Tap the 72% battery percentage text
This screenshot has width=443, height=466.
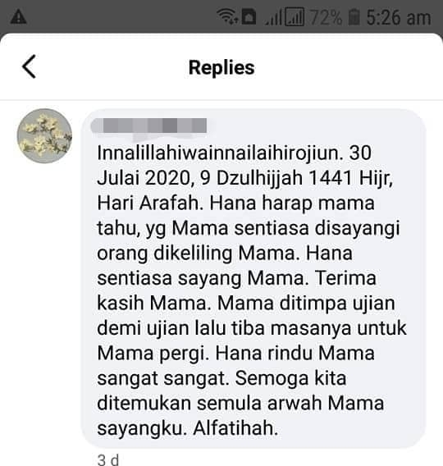(326, 17)
